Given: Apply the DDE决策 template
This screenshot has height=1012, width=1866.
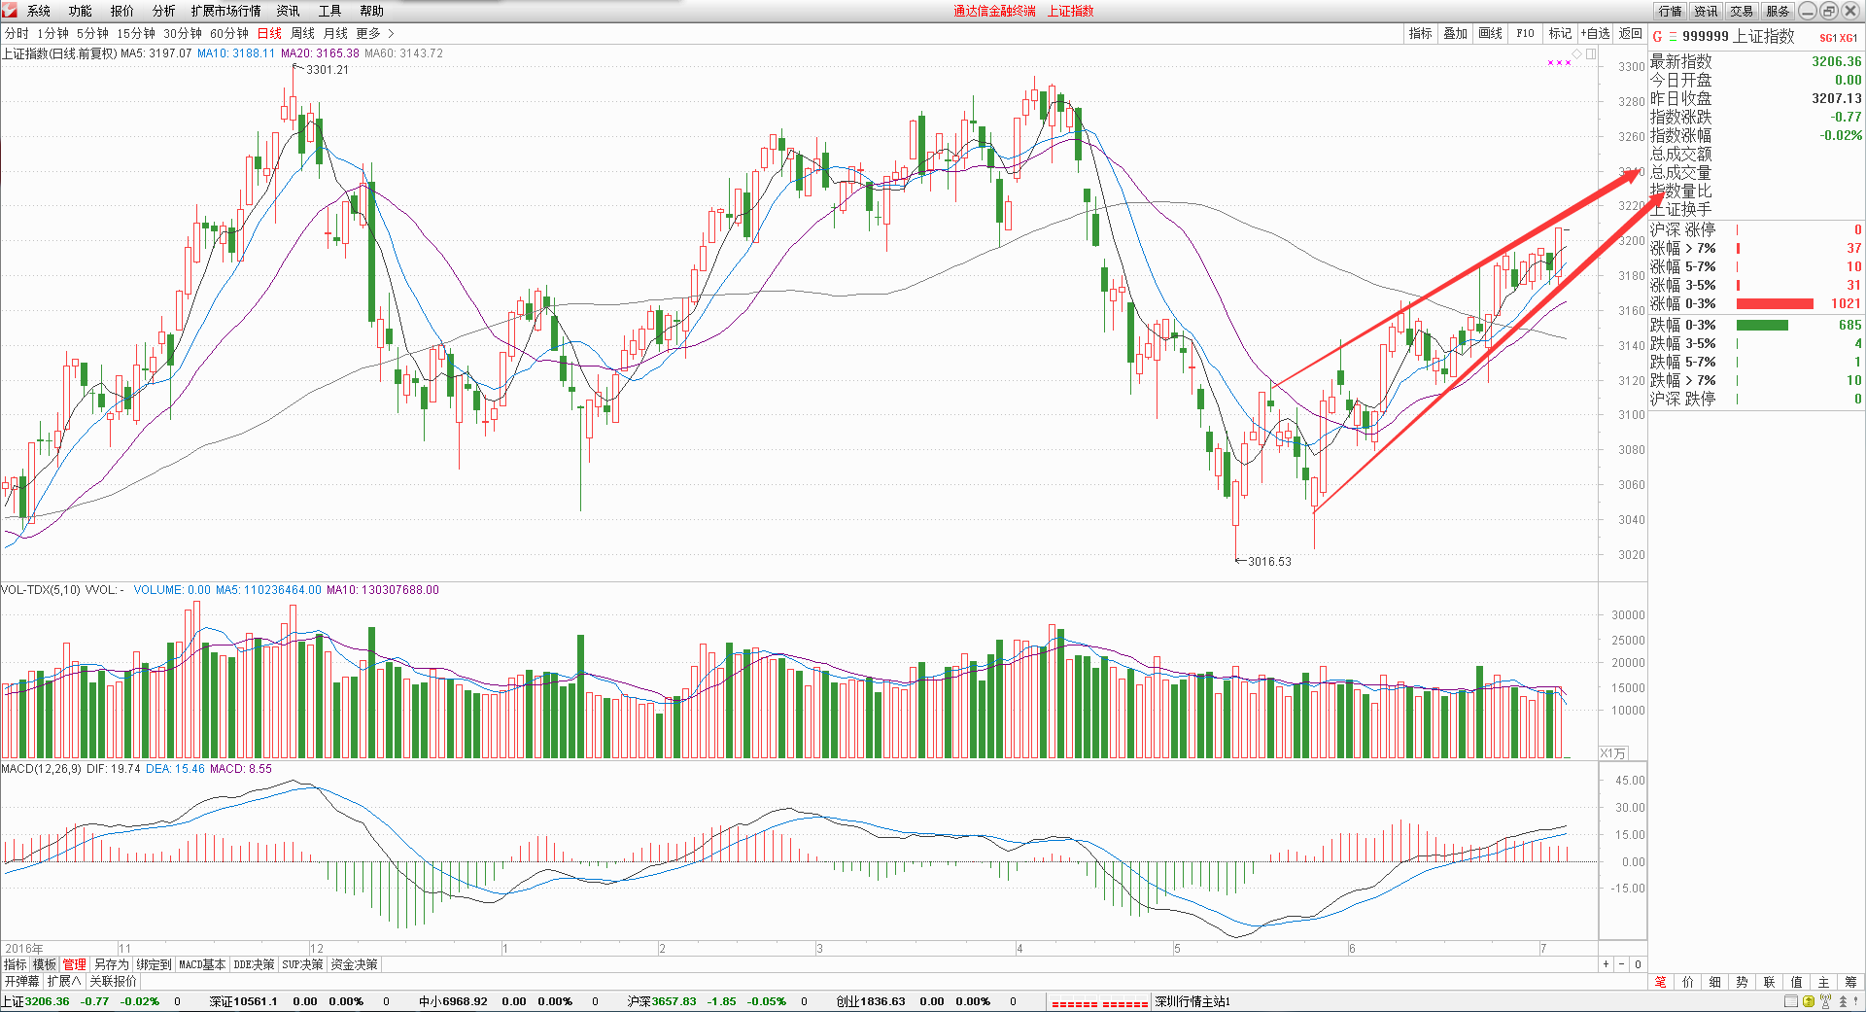Looking at the screenshot, I should tap(254, 964).
